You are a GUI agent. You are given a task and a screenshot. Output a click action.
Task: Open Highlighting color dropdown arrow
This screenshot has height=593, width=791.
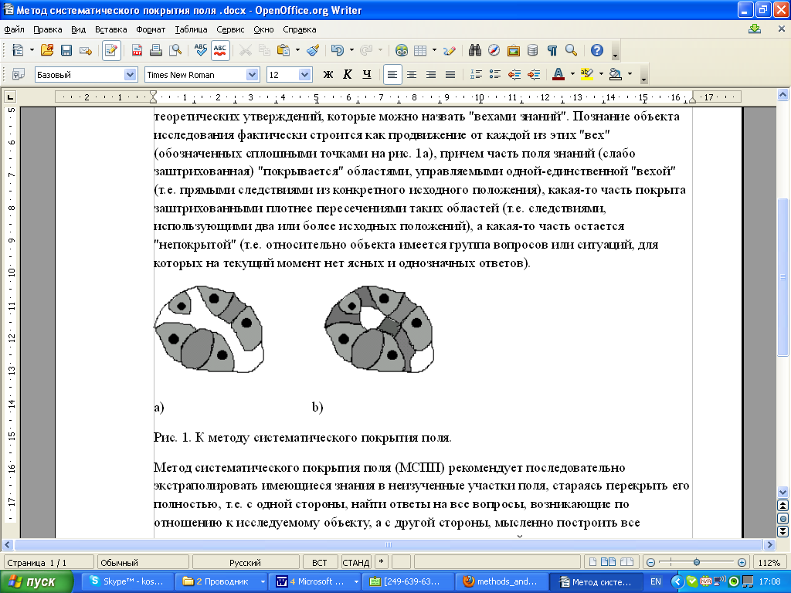point(601,75)
